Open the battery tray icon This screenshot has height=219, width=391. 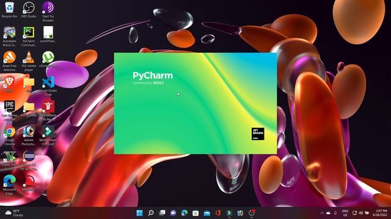pos(367,213)
